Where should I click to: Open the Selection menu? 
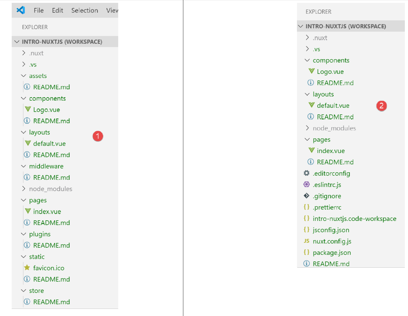(85, 11)
